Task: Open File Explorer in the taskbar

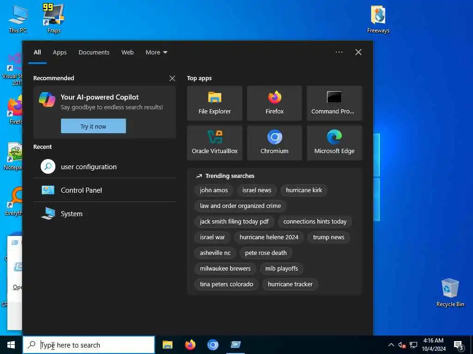Action: pos(167,345)
